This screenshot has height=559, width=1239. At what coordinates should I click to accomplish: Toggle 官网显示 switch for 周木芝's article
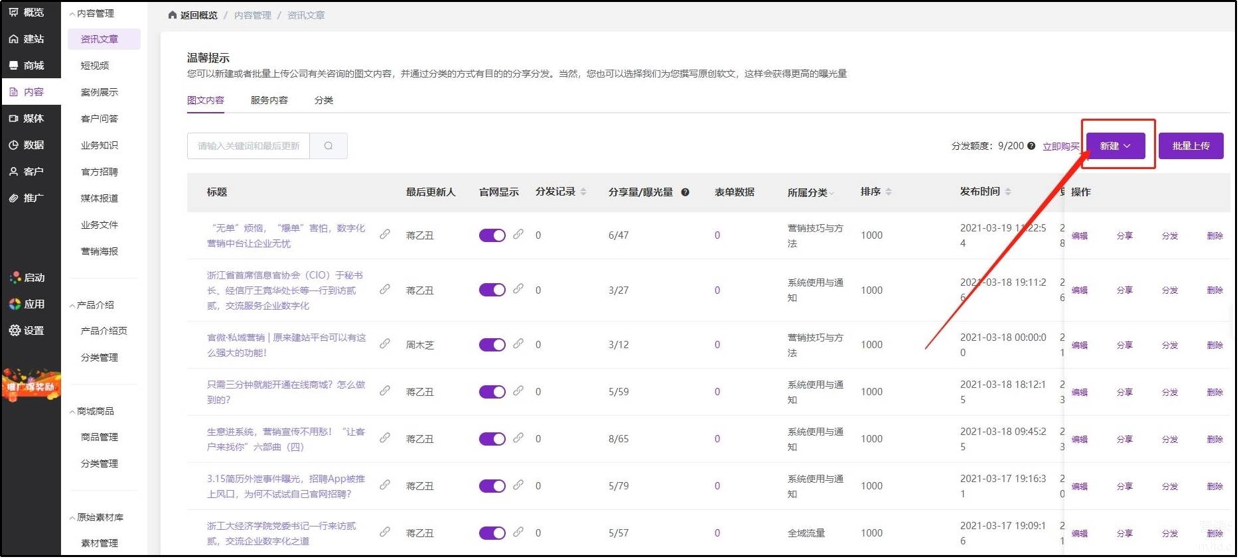point(492,345)
